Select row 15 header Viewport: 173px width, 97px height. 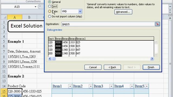tap(4, 91)
